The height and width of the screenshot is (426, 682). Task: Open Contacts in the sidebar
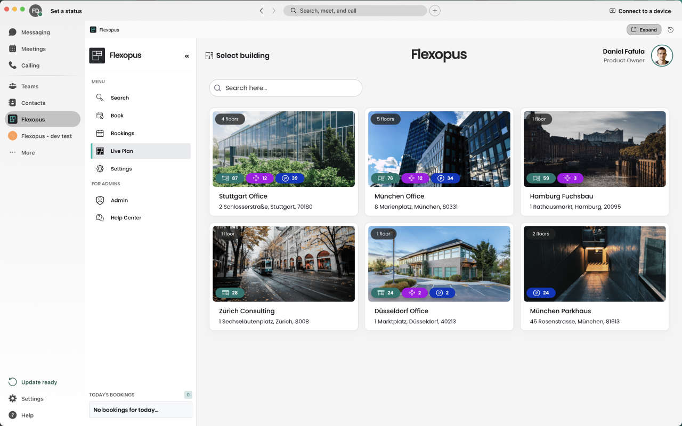coord(43,103)
